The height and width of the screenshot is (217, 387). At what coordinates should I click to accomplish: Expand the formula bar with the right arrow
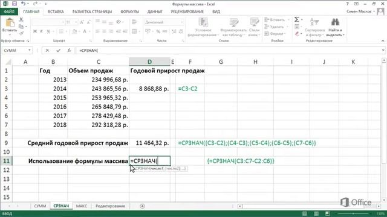click(x=383, y=50)
